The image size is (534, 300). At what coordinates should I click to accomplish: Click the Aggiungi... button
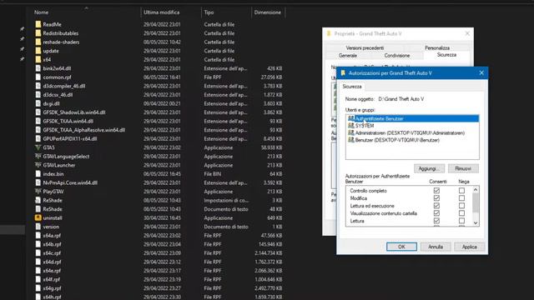tap(429, 168)
